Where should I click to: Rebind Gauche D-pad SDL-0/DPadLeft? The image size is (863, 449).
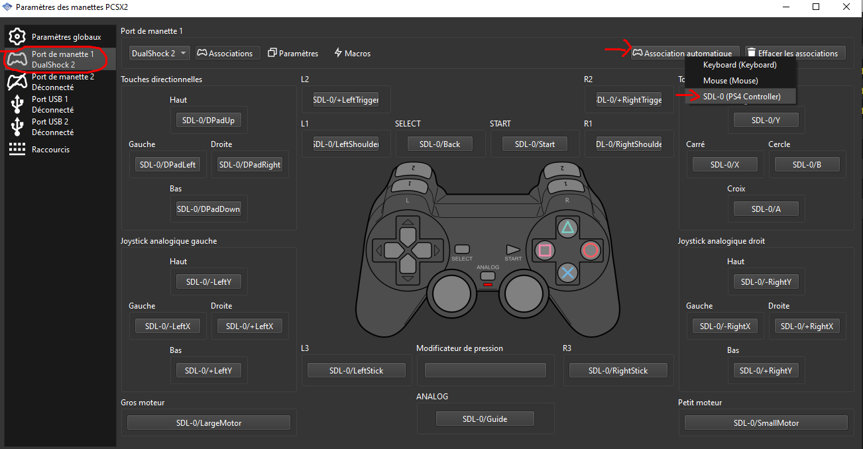pos(168,164)
